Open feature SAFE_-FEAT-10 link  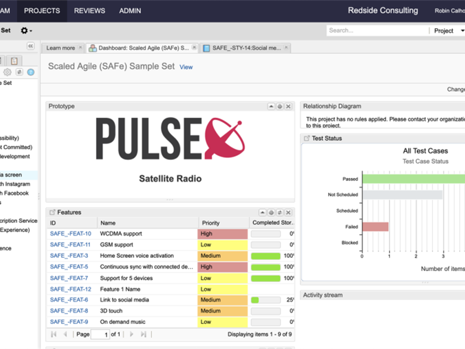pos(70,234)
